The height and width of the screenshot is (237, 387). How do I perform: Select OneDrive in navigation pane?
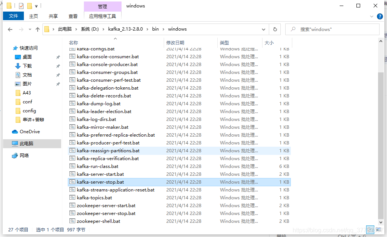pyautogui.click(x=29, y=132)
